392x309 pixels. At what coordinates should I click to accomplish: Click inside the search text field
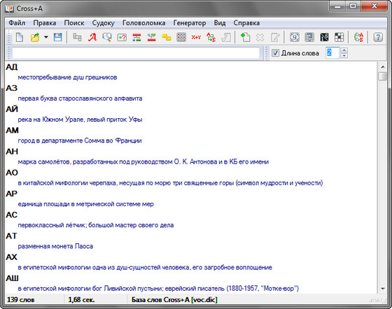tap(136, 53)
